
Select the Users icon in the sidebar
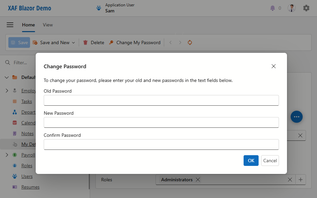coord(15,176)
